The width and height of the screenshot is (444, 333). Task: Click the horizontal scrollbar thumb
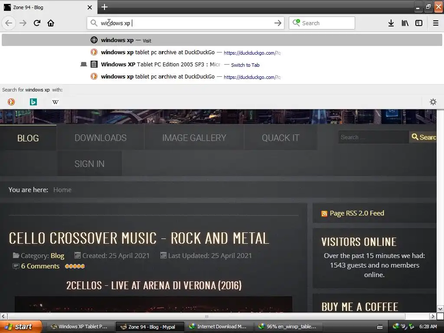[206, 316]
